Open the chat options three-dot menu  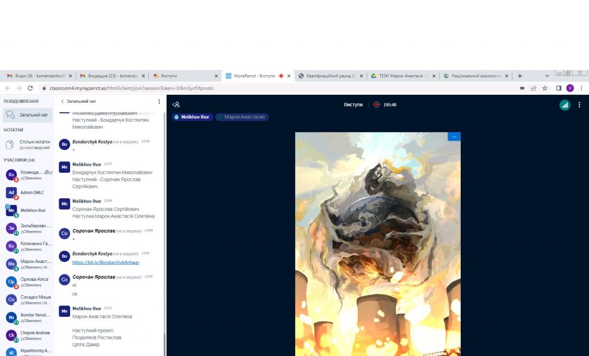point(159,102)
